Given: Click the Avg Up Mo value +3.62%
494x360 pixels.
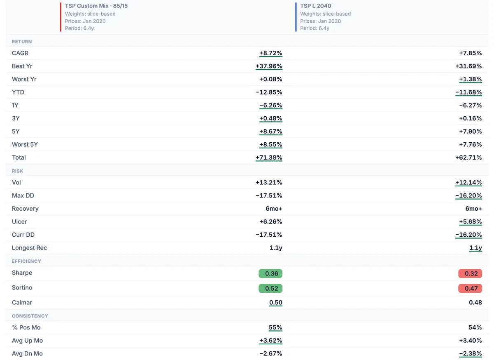Looking at the screenshot, I should (x=271, y=341).
